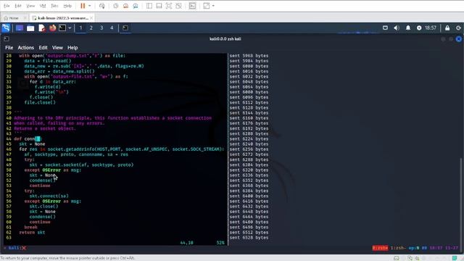This screenshot has width=464, height=261.
Task: Open VMware Help menu
Action: click(x=67, y=6)
